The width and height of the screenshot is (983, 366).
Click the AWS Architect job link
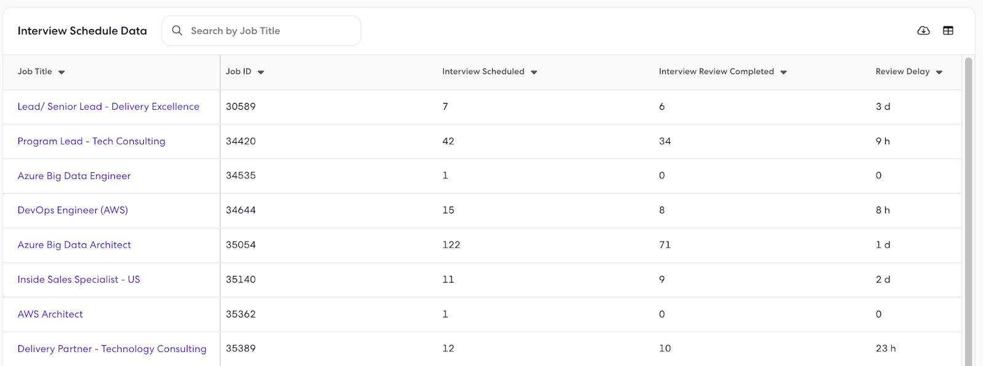click(50, 315)
